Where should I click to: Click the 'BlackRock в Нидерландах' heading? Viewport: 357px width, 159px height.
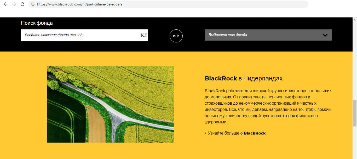tap(244, 78)
